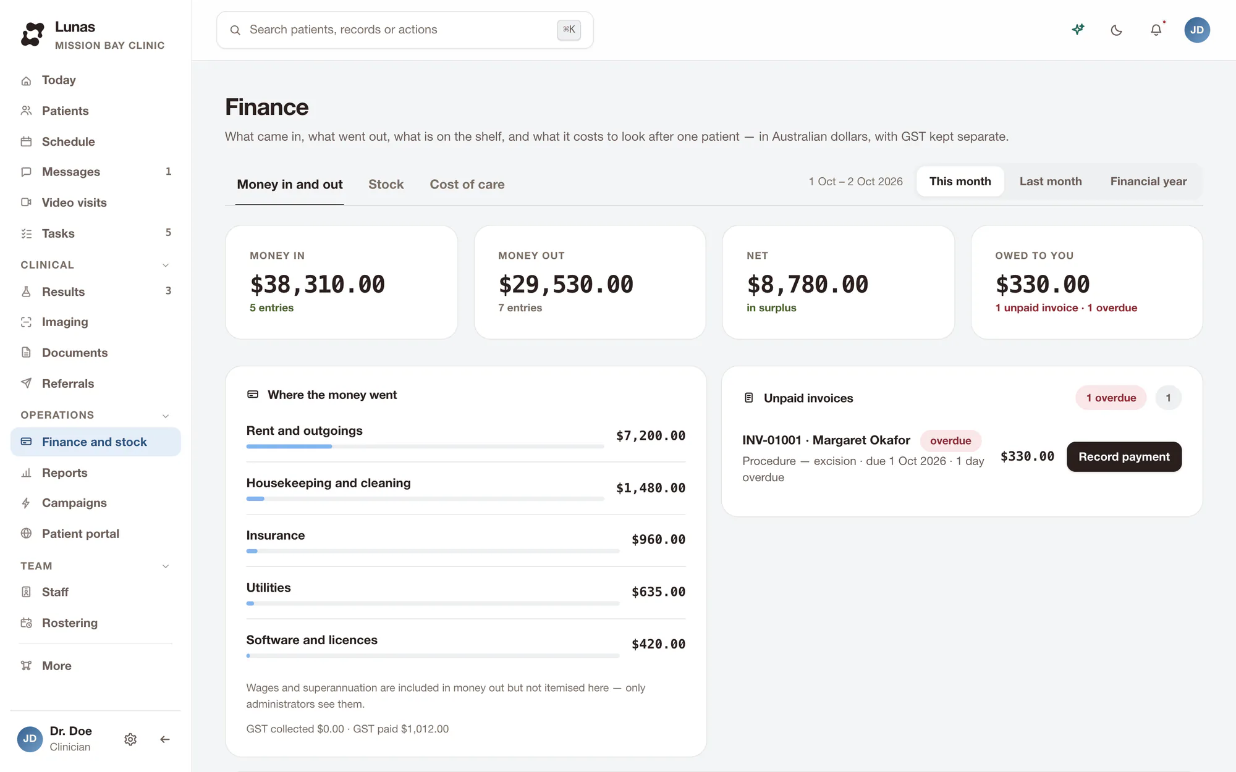Click the Campaigns lightning bolt icon
Screen dimensions: 1236x772
(x=26, y=503)
